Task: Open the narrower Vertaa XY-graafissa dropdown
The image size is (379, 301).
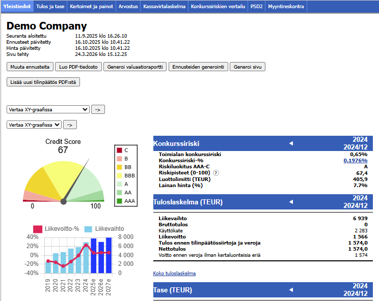Action: pos(34,125)
